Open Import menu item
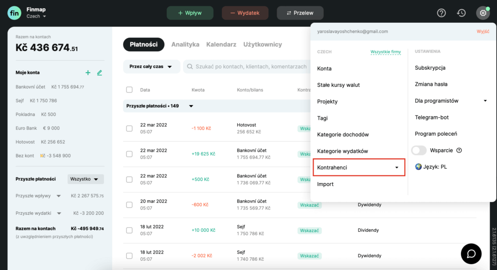Screen dimensions: 497x270 click(x=325, y=184)
